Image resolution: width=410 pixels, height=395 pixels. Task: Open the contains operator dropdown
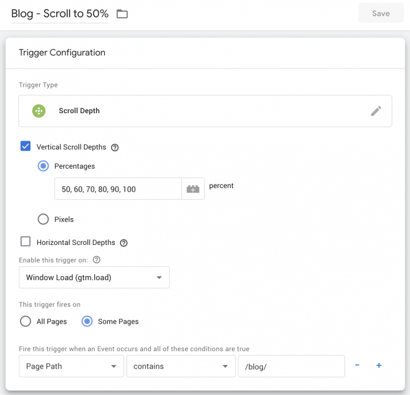pos(179,366)
